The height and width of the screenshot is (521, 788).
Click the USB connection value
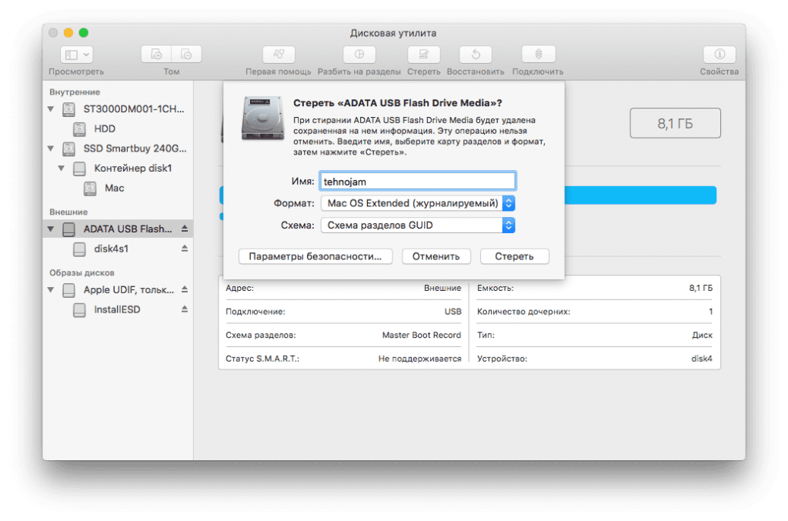pos(452,312)
